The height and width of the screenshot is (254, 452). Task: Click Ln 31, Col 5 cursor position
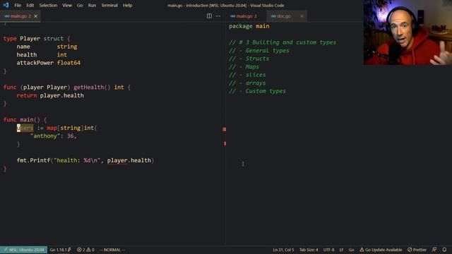[x=283, y=250]
